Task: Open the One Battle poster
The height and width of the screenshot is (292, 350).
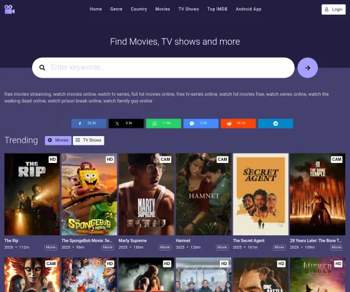Action: click(x=261, y=274)
